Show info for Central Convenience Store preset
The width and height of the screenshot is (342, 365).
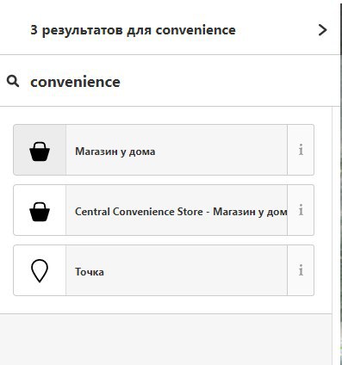(301, 210)
